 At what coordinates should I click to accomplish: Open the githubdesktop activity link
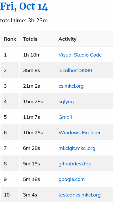click(x=75, y=164)
